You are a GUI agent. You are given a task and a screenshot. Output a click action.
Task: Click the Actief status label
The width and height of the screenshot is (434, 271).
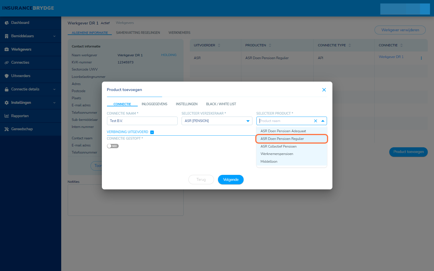click(105, 23)
